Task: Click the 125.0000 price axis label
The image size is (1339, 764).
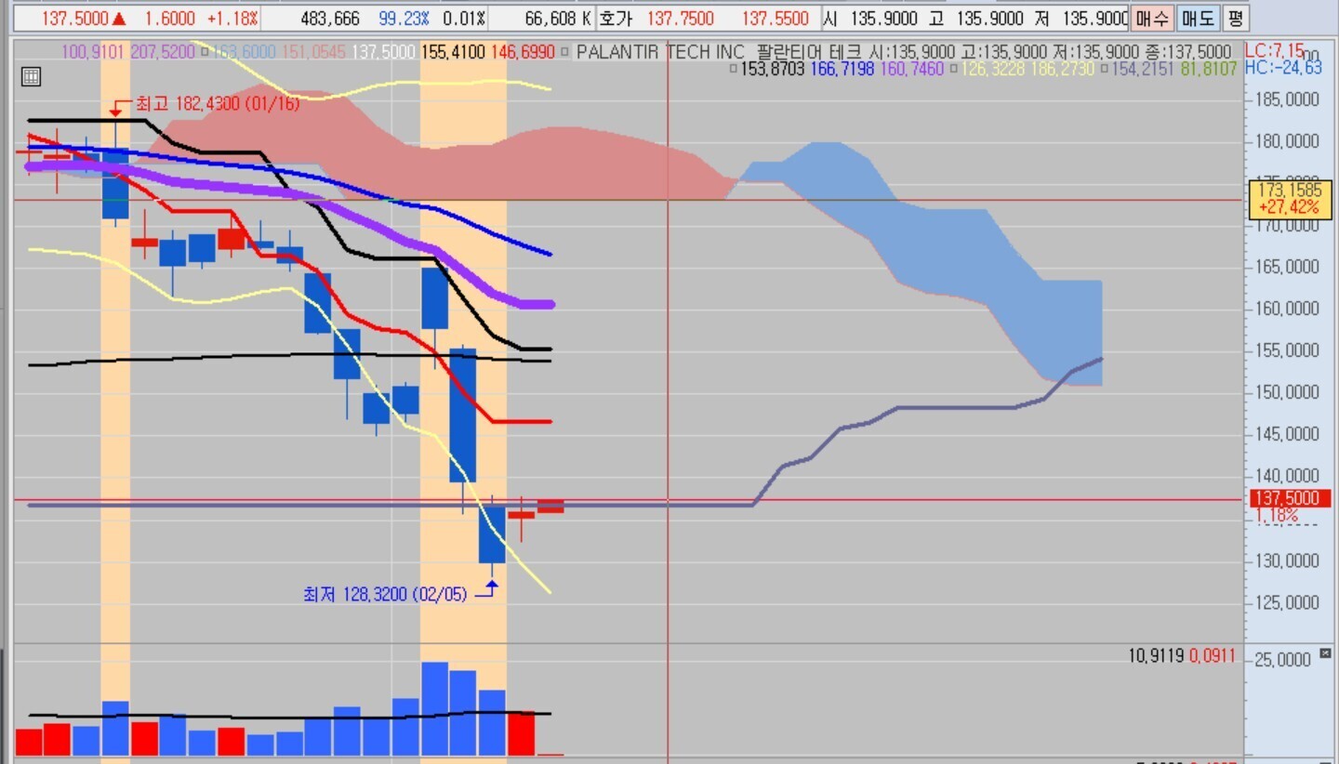Action: (1286, 602)
